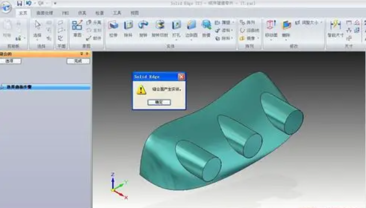Open the quick access toolbar customize arrow
The image size is (366, 208).
click(54, 4)
